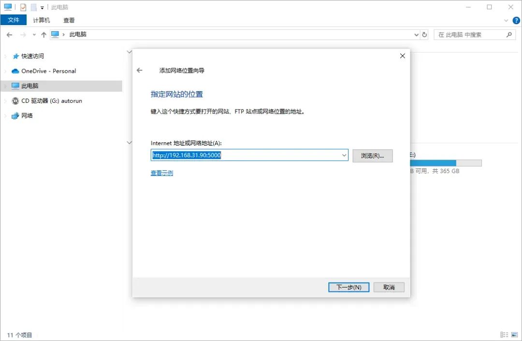Open the 文件 menu tab

pos(14,20)
